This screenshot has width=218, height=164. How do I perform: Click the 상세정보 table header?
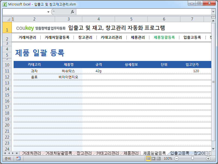(131, 65)
